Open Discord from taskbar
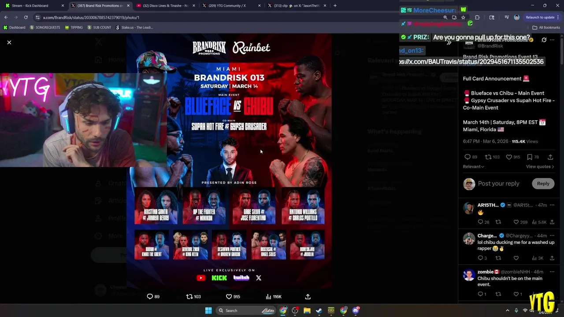Viewport: 564px width, 317px height. click(356, 310)
